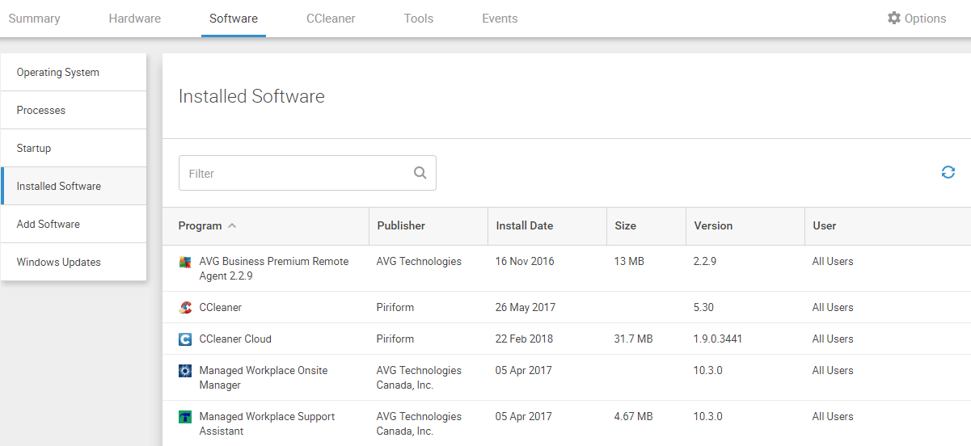Click the CCleaner Cloud program icon
The height and width of the screenshot is (446, 971).
pos(185,339)
